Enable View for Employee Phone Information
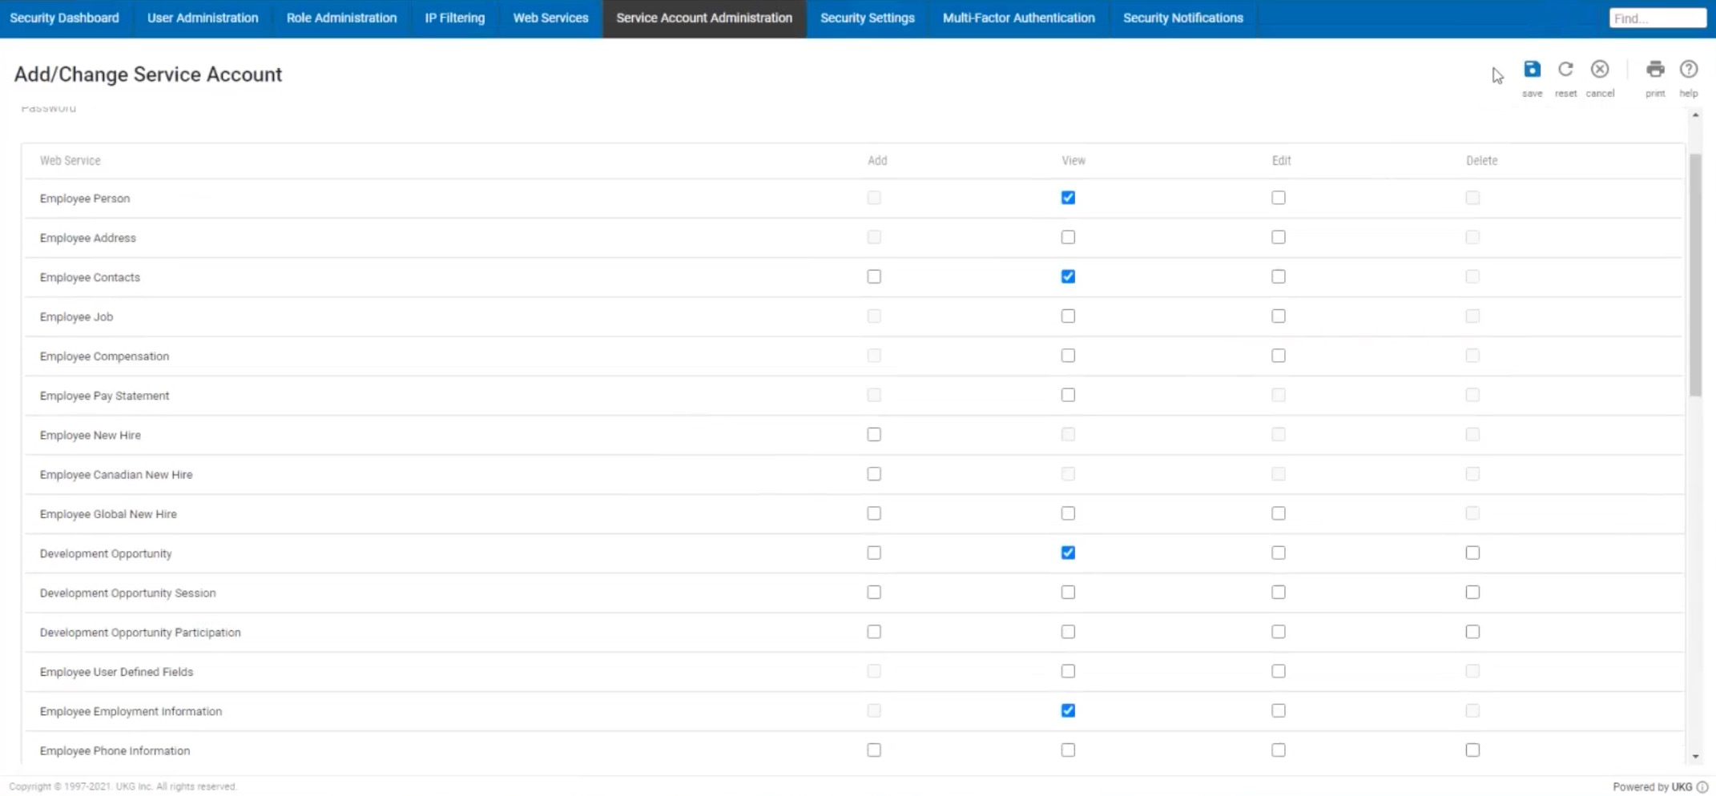1716x796 pixels. click(1067, 750)
